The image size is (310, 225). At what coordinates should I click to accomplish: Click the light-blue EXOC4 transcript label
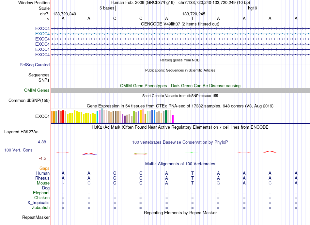42,34
